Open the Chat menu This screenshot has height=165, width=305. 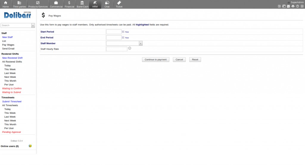coord(107,4)
